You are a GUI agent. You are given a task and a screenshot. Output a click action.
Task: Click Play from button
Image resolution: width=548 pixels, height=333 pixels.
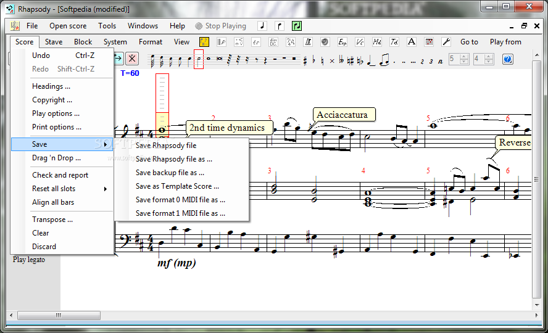(505, 42)
